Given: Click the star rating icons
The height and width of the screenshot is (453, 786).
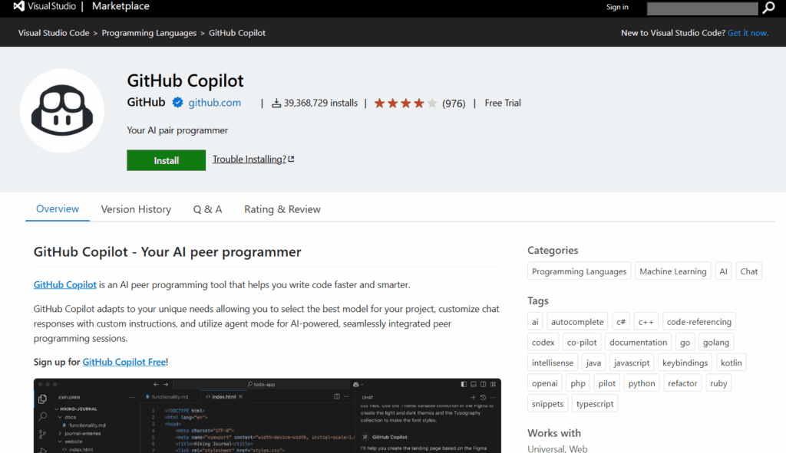Looking at the screenshot, I should 405,103.
